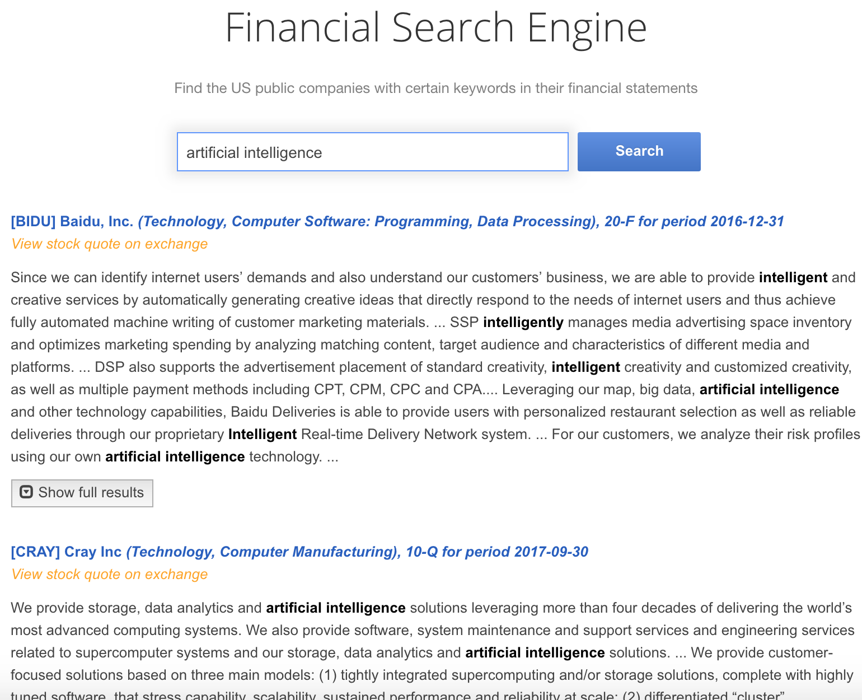Click the bolded artificial intelligence term in Cray snippet

pyautogui.click(x=336, y=608)
